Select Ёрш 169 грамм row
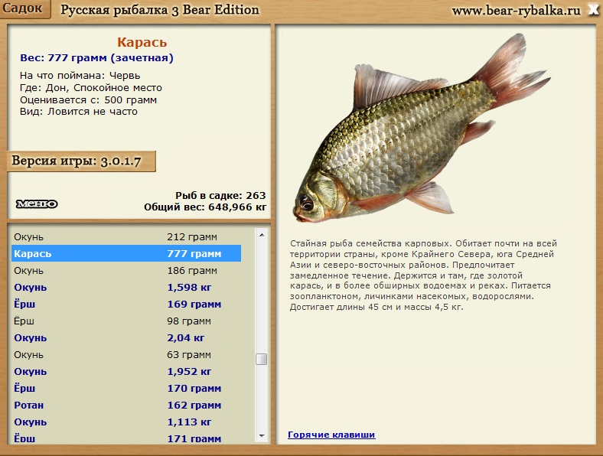The width and height of the screenshot is (603, 456). tap(126, 305)
